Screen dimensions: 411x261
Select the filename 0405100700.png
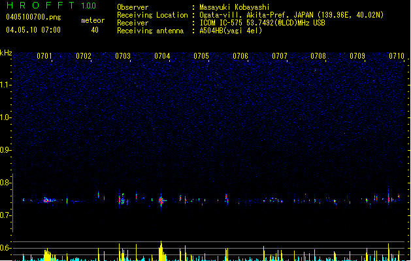(x=33, y=17)
